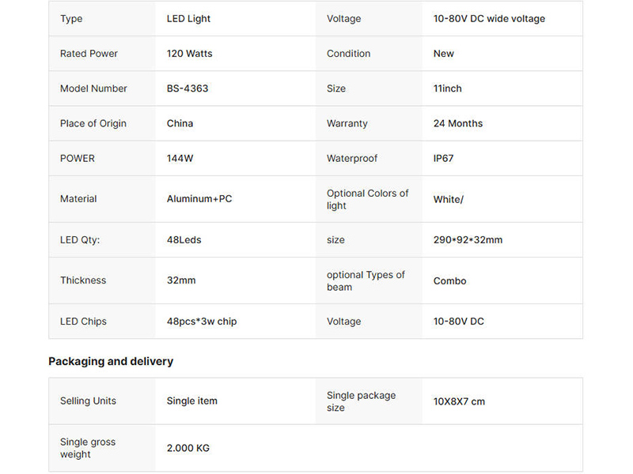Viewport: 633px width, 474px height.
Task: Select model number "BS-4363"
Action: [x=188, y=88]
